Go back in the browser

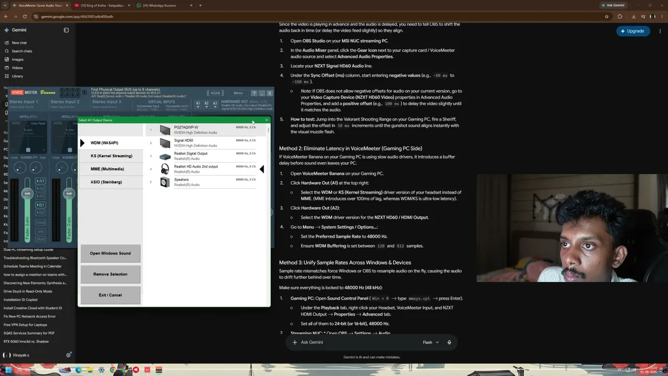tap(6, 16)
